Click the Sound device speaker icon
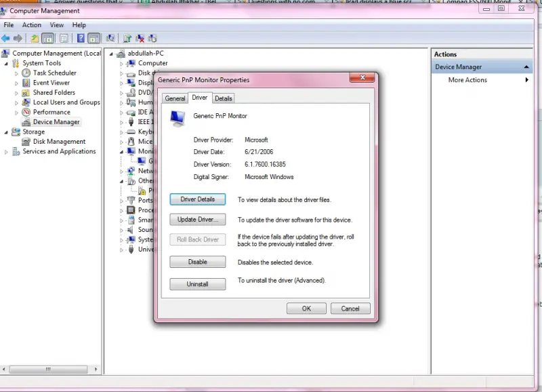This screenshot has width=542, height=392. 131,230
